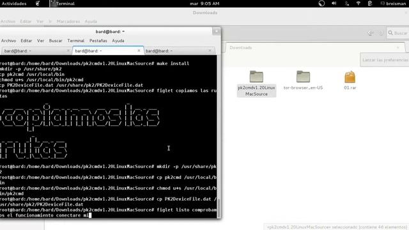
Task: Click the battery icon in top bar
Action: click(370, 3)
